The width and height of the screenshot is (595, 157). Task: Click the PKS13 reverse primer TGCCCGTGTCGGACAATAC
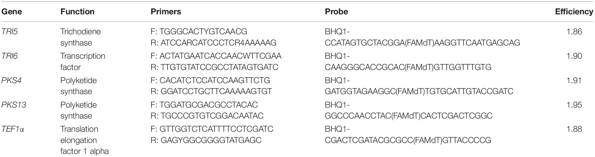(212, 116)
